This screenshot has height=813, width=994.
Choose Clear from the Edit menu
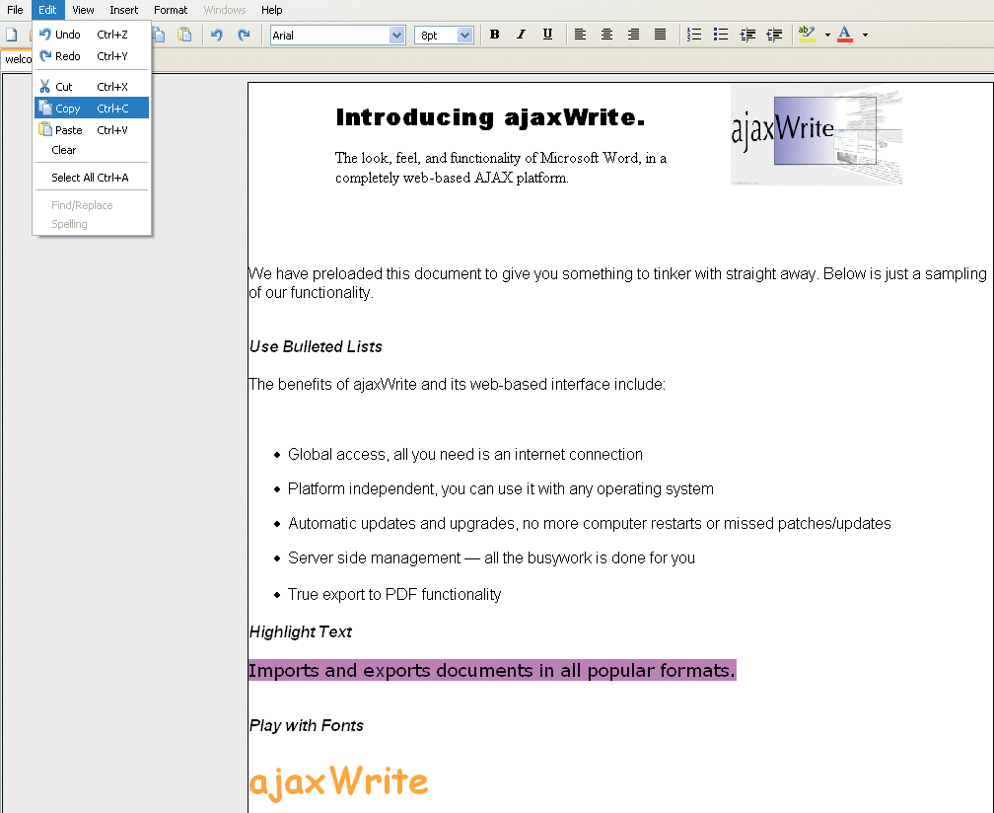click(92, 150)
